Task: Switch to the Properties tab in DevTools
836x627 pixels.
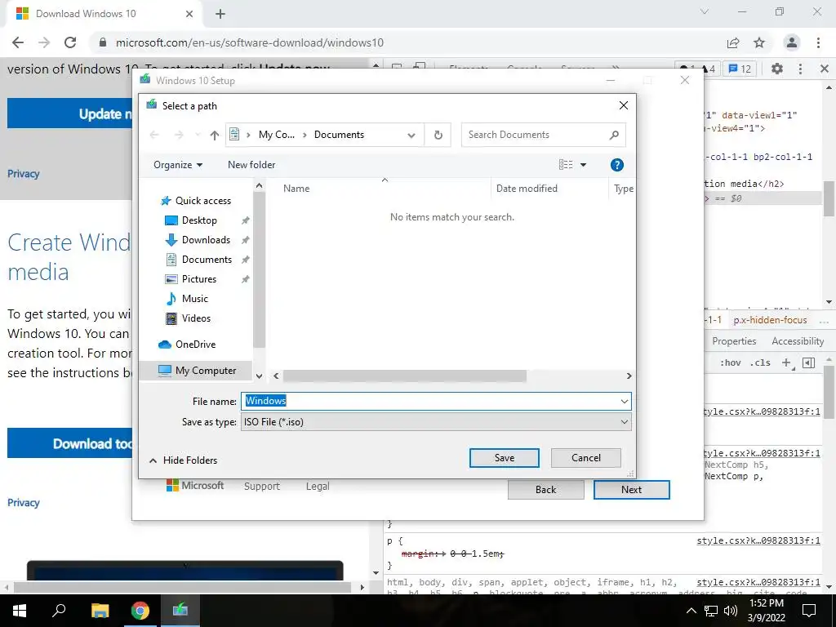Action: (x=734, y=341)
